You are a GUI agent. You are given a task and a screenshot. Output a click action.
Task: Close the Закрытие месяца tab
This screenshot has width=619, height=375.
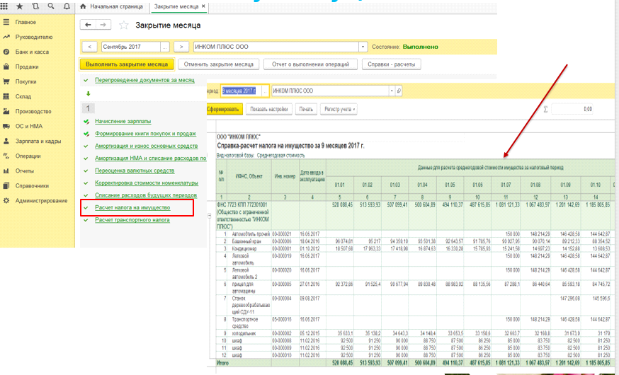pyautogui.click(x=203, y=6)
